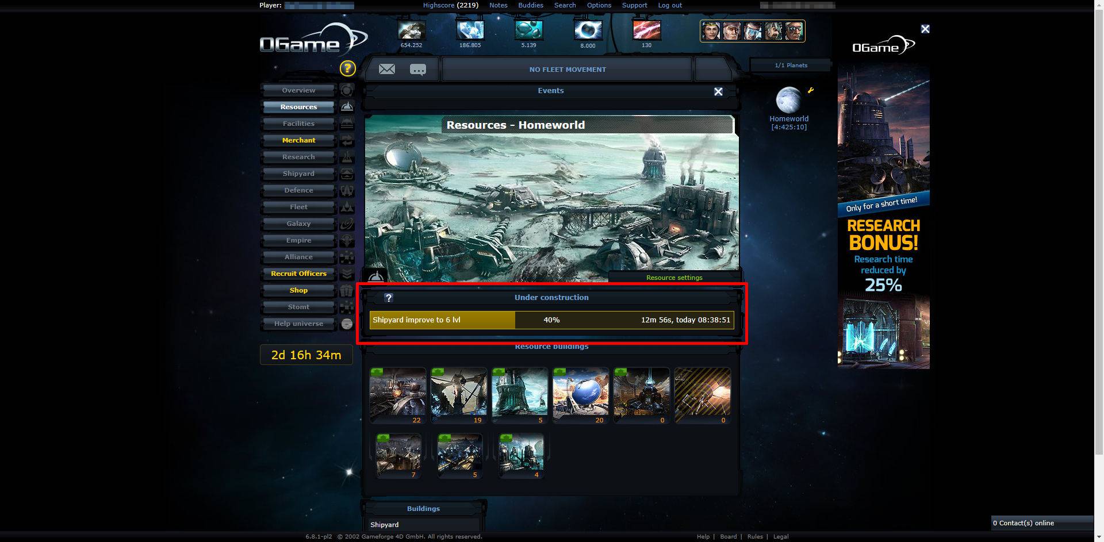The height and width of the screenshot is (542, 1104).
Task: Click the Shipyard improve progress bar at 40%
Action: coord(551,320)
